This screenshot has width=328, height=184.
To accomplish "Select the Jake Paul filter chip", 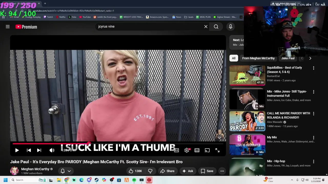I will coord(288,58).
